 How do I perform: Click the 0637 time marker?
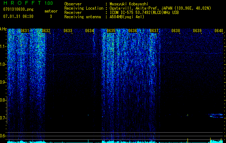154,31
